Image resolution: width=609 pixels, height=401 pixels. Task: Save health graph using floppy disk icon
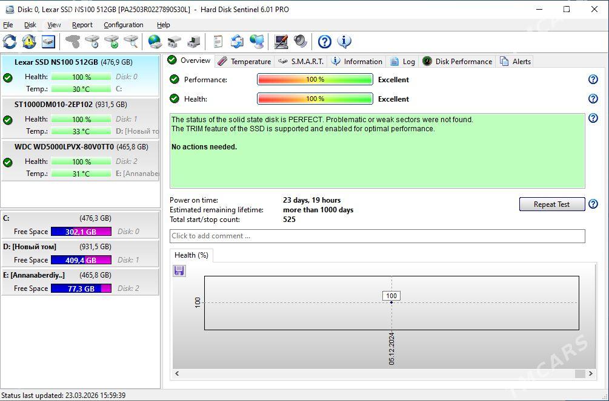tap(179, 270)
